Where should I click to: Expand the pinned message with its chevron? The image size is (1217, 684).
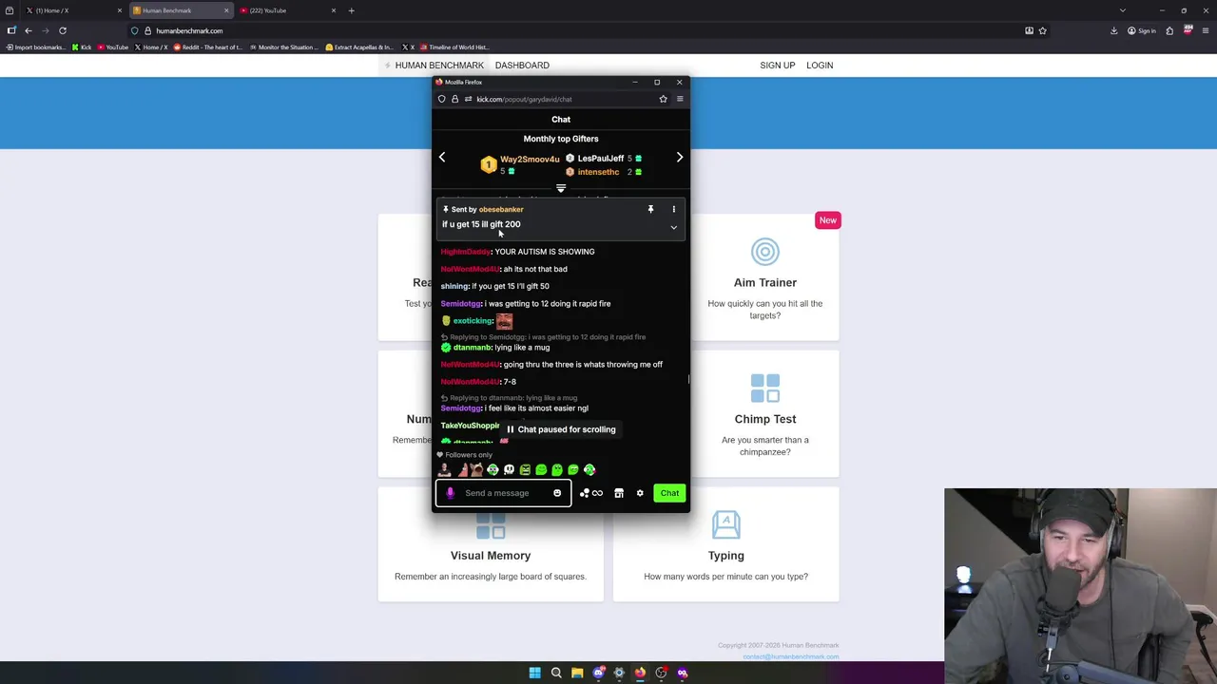coord(674,227)
